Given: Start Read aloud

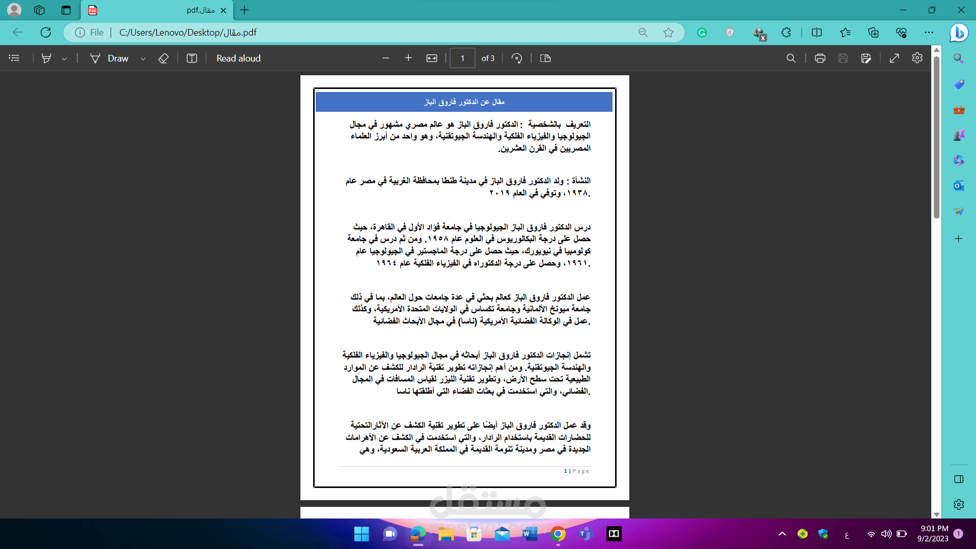Looking at the screenshot, I should [238, 58].
